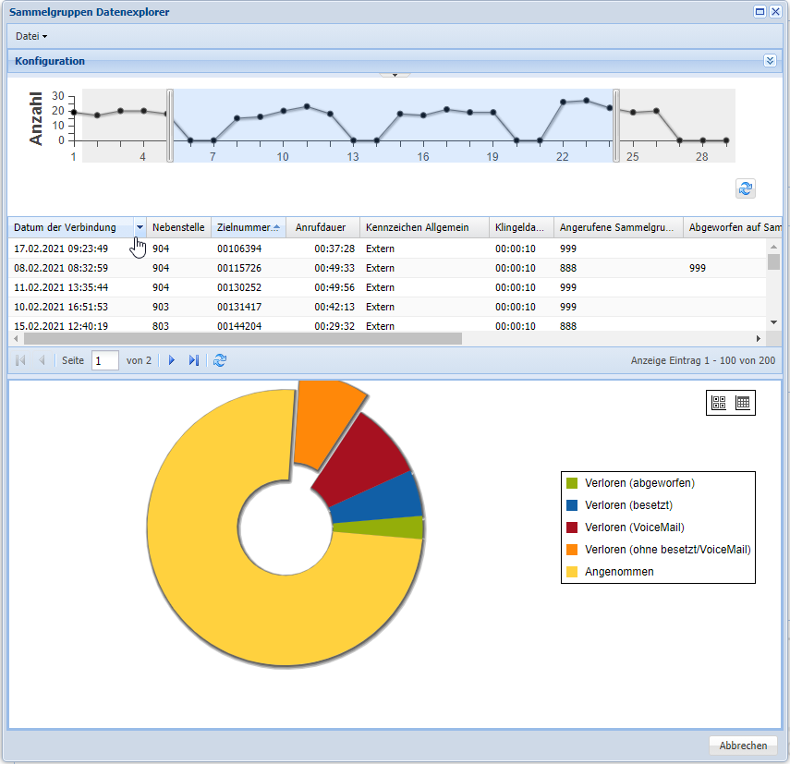The height and width of the screenshot is (764, 790).
Task: Sort by Nebenstelle column
Action: tap(178, 227)
